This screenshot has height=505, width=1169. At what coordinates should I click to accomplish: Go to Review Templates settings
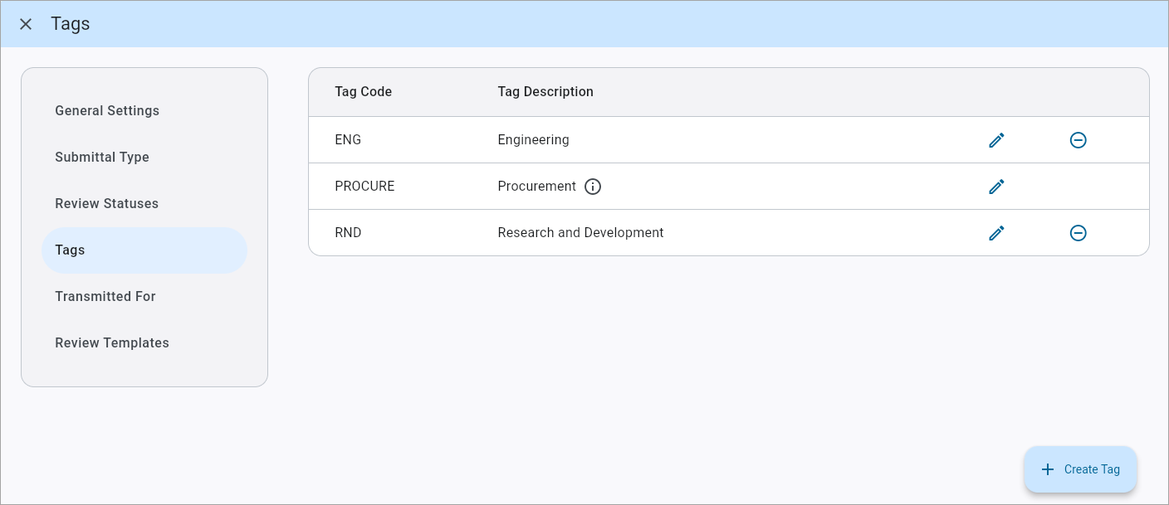pyautogui.click(x=112, y=342)
